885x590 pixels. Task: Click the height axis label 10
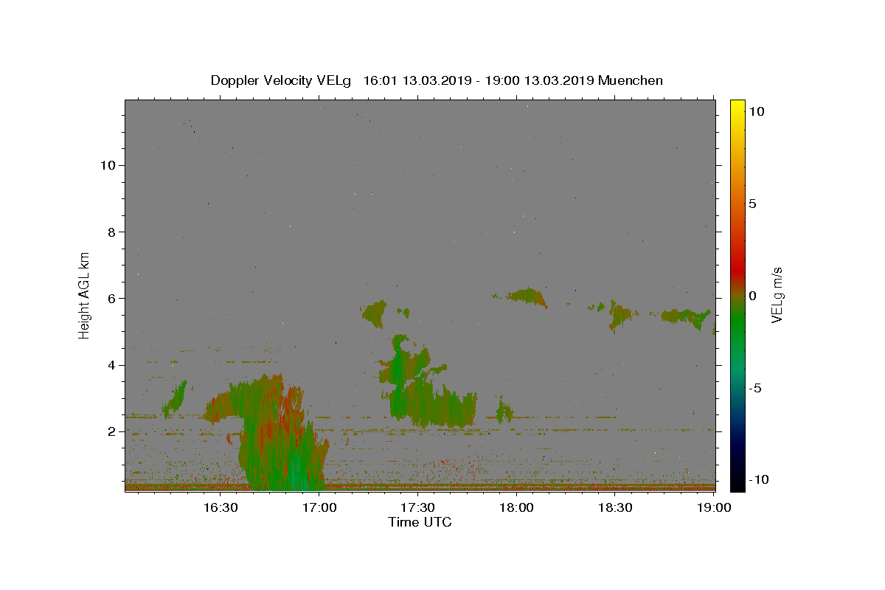108,165
